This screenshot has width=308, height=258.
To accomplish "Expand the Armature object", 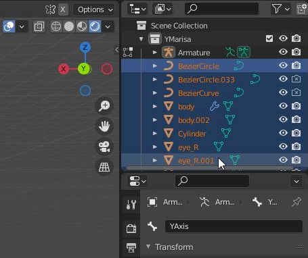I will pyautogui.click(x=155, y=53).
